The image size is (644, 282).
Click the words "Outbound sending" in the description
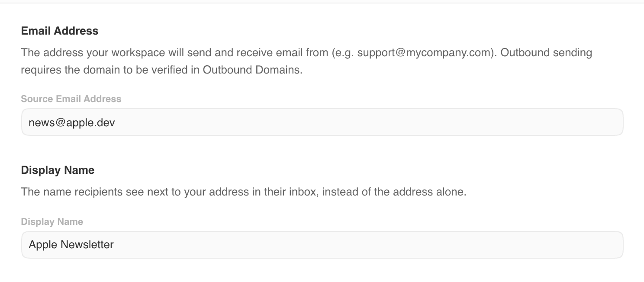[x=546, y=53]
